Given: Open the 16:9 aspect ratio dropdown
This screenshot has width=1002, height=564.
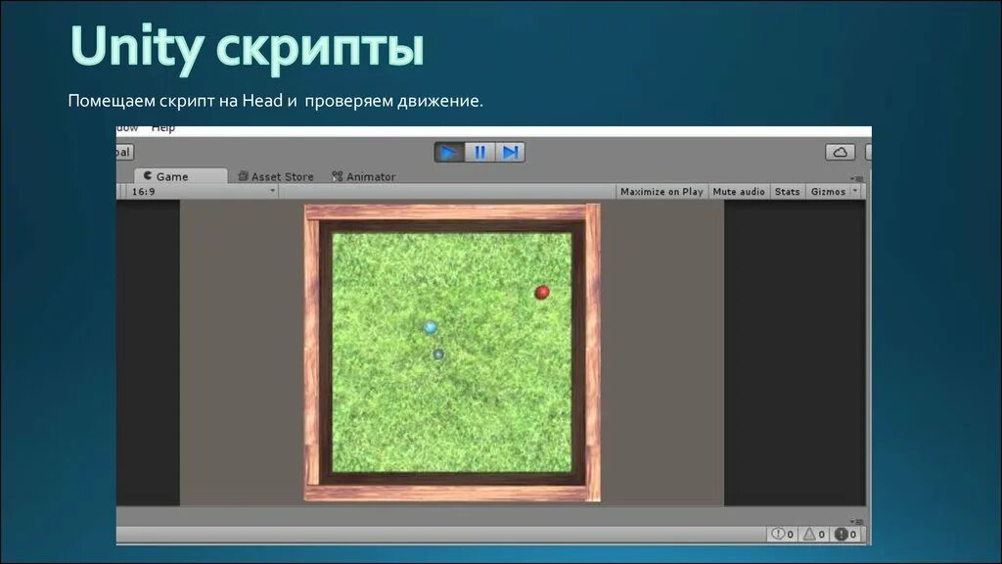Looking at the screenshot, I should click(x=203, y=191).
